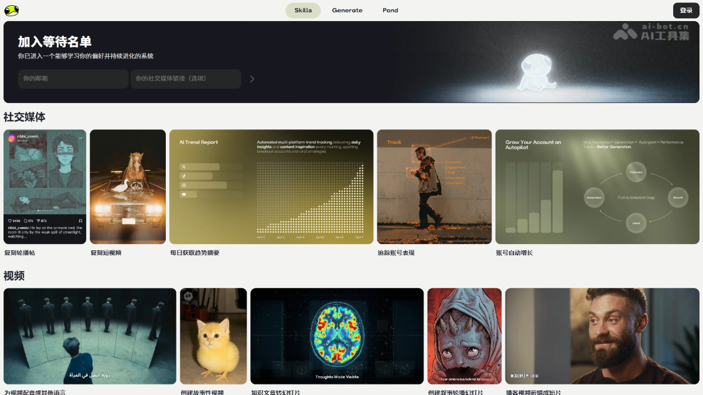Submit the waitlist form with the arrow chevron
703x395 pixels.
[252, 79]
